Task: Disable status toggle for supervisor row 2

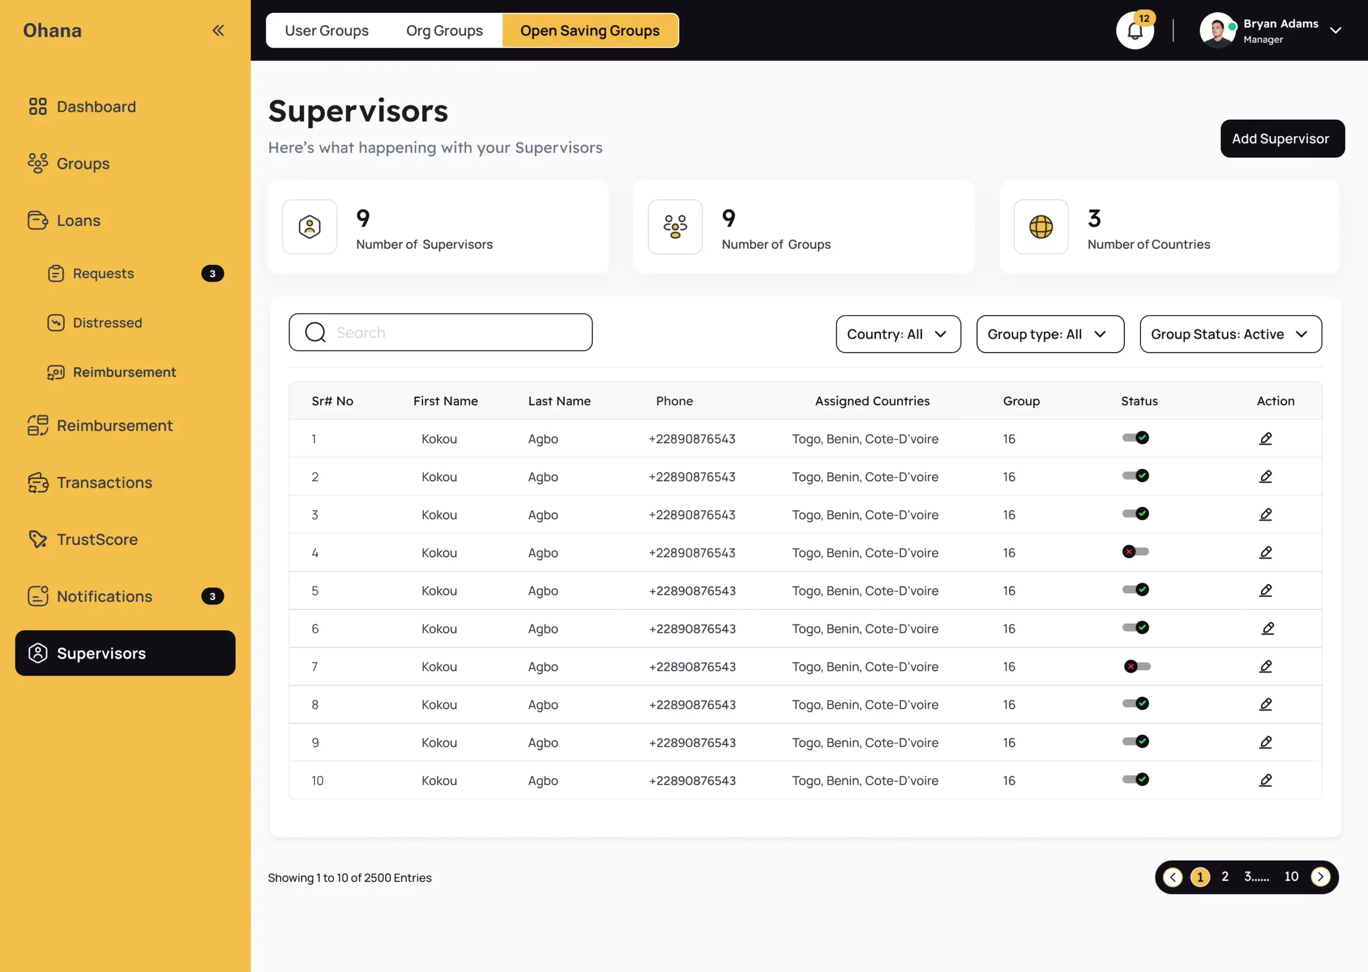Action: 1136,476
